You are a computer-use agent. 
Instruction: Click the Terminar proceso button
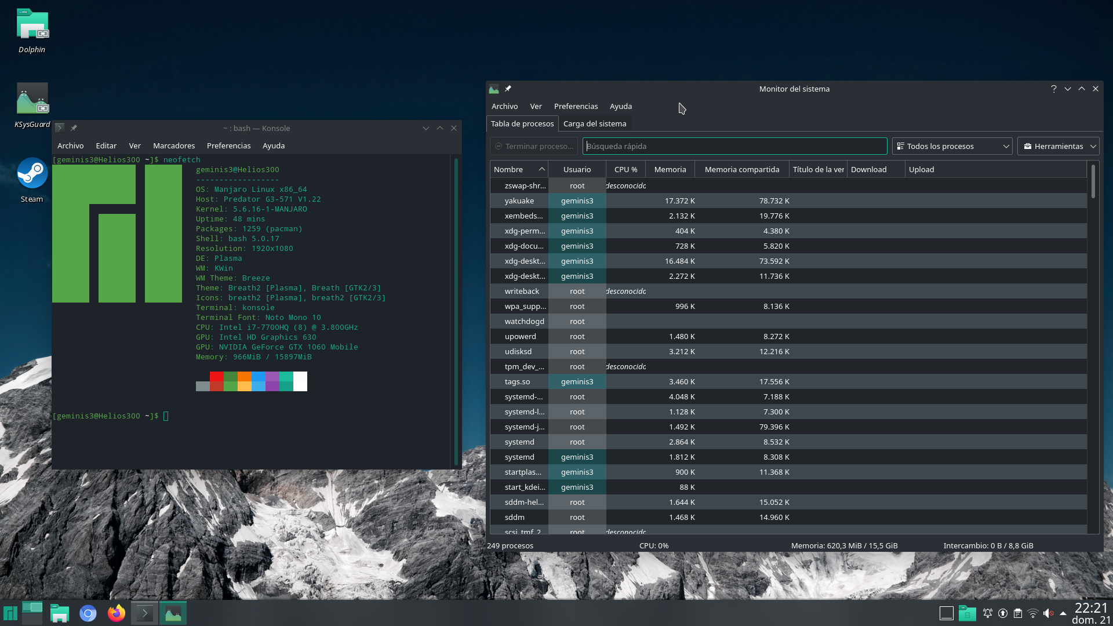[534, 146]
